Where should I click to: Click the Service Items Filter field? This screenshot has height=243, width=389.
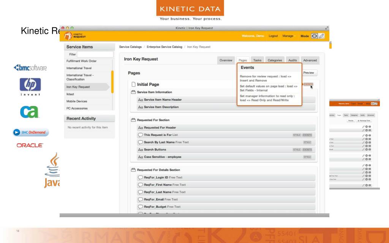(x=95, y=54)
